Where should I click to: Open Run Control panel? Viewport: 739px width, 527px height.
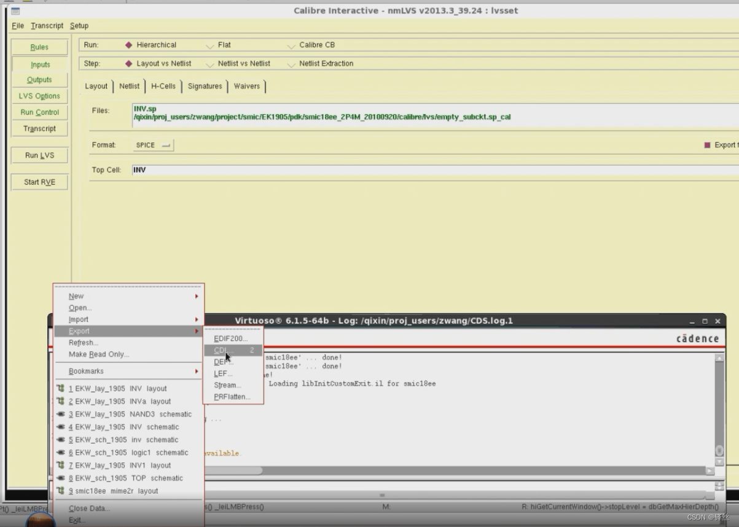click(39, 112)
